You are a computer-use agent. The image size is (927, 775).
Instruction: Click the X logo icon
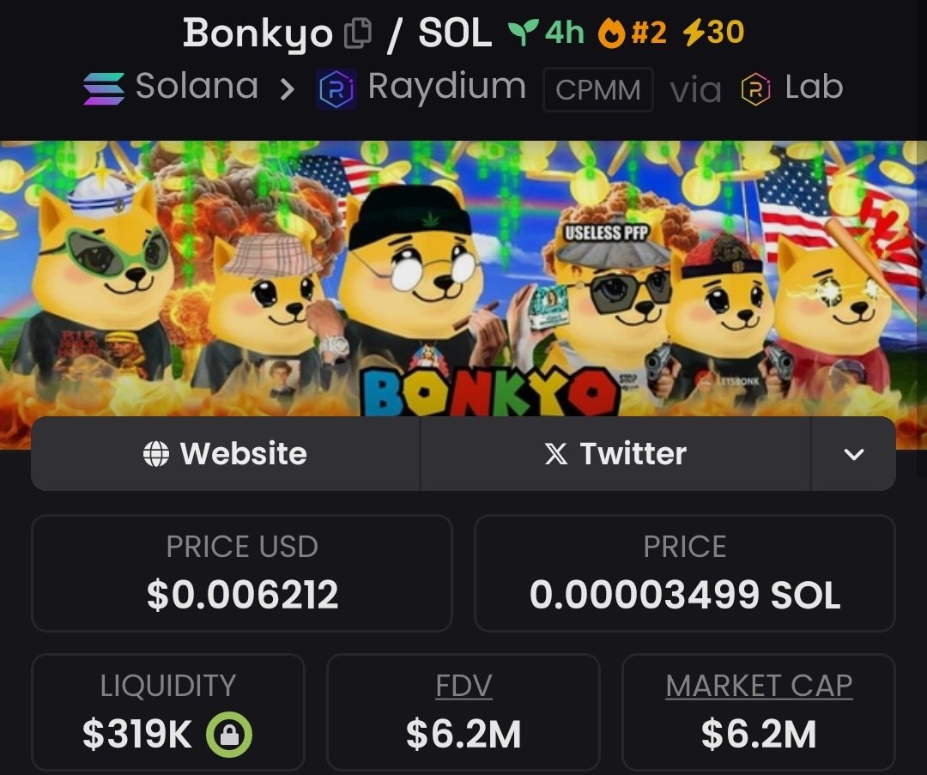click(555, 454)
